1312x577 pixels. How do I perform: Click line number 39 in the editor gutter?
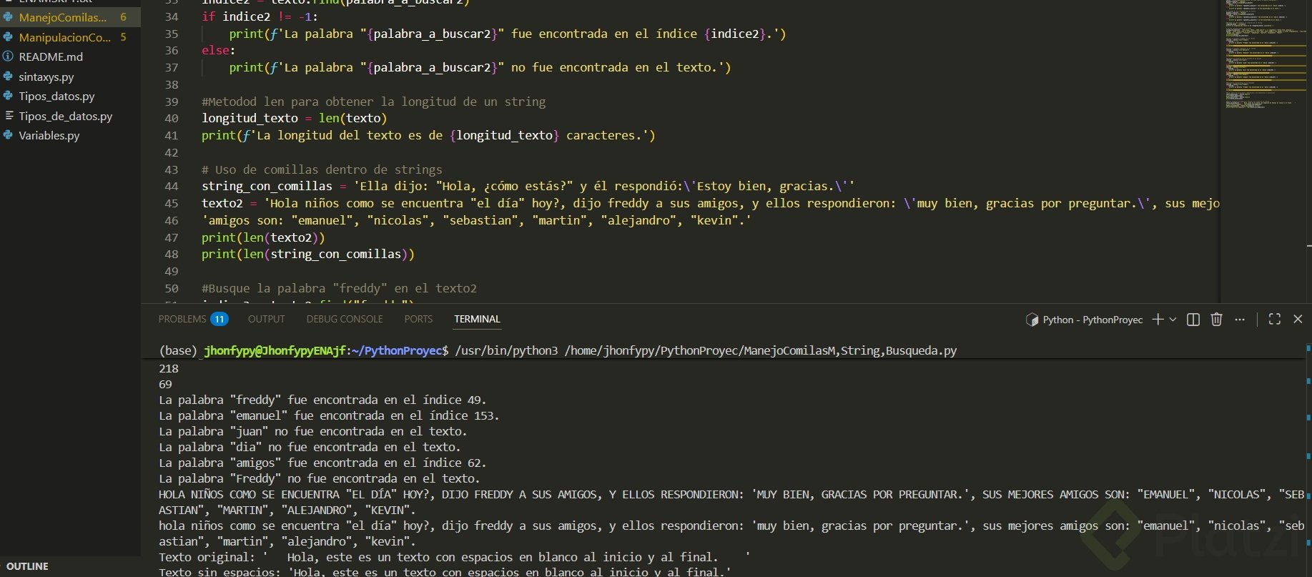pos(172,102)
